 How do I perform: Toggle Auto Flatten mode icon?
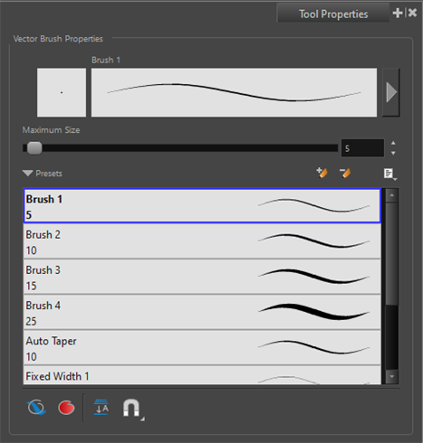(x=101, y=408)
